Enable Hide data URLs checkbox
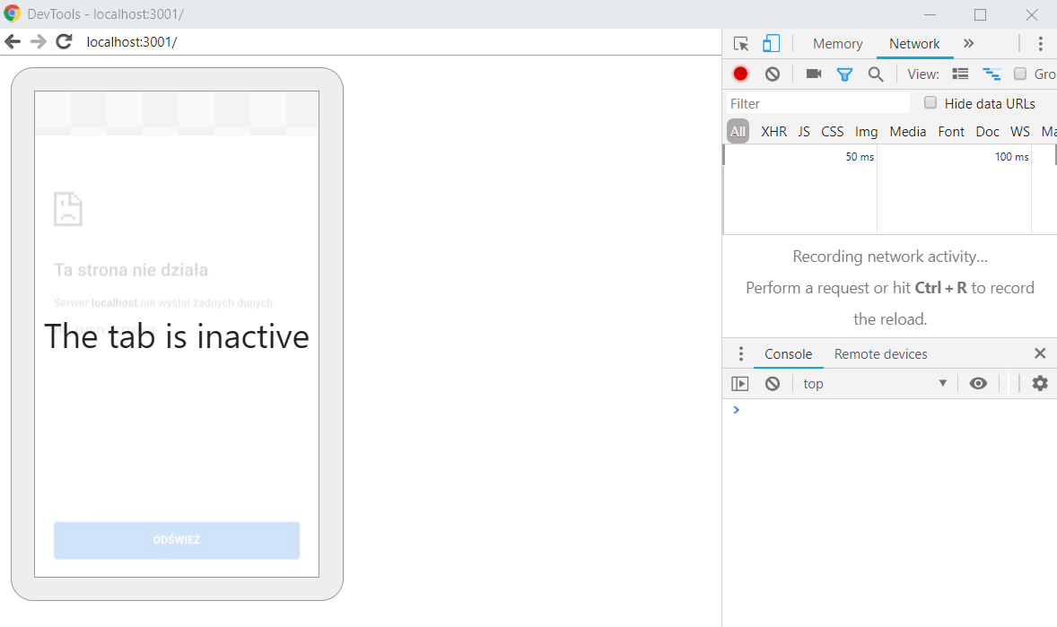This screenshot has height=627, width=1057. 930,103
